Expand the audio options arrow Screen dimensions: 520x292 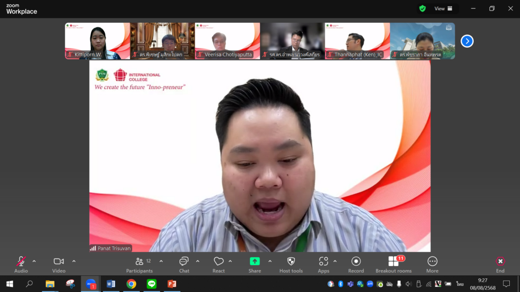(x=34, y=261)
